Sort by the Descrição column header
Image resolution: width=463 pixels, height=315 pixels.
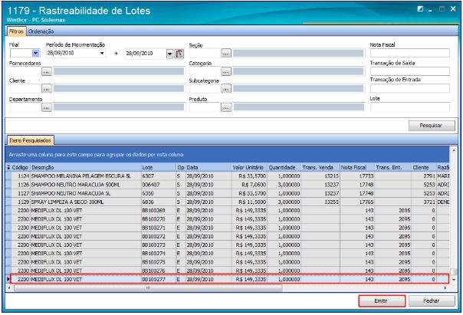point(86,167)
